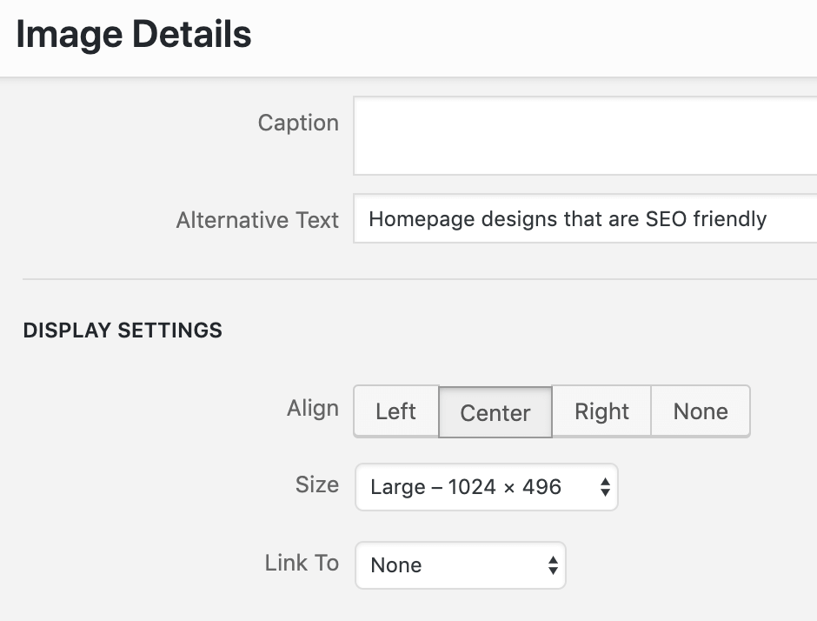Click the Link To dropdown arrows

point(553,565)
